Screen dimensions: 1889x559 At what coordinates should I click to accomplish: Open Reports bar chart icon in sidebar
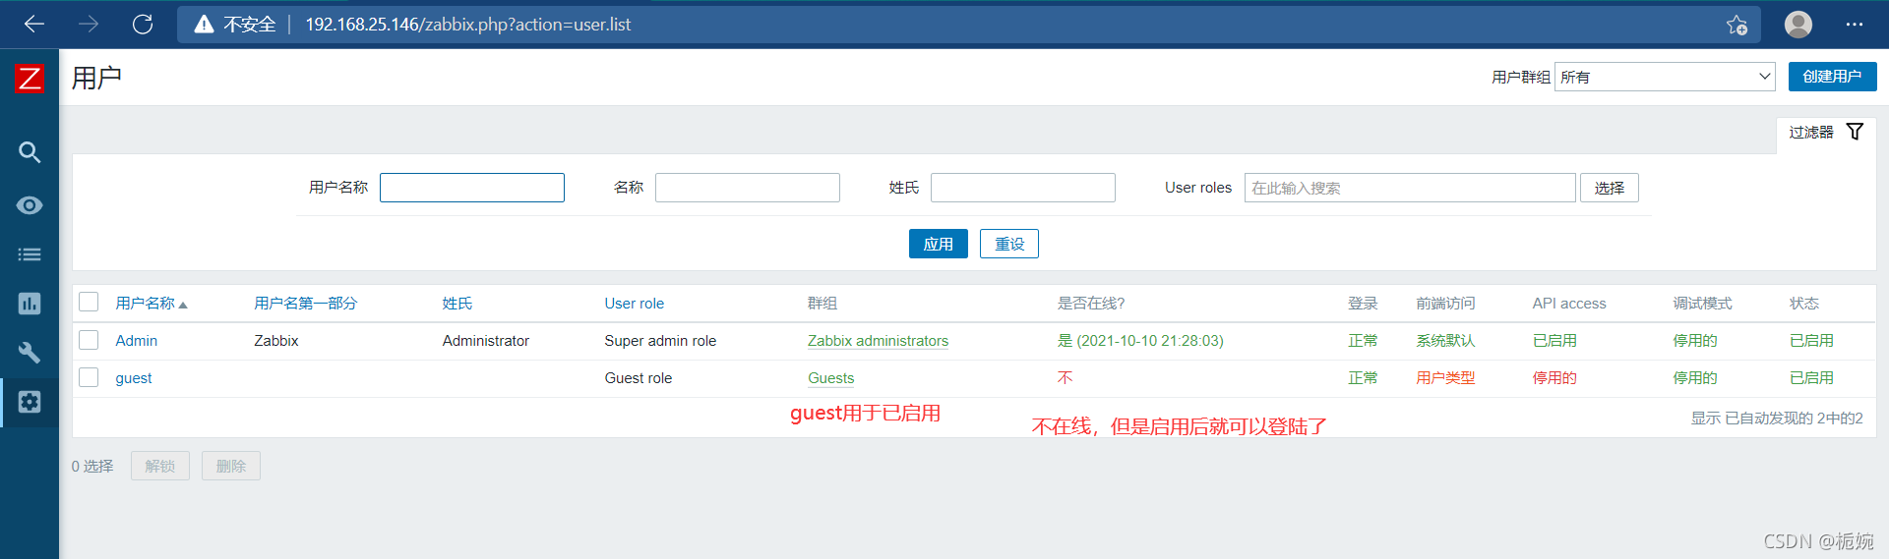pos(30,304)
